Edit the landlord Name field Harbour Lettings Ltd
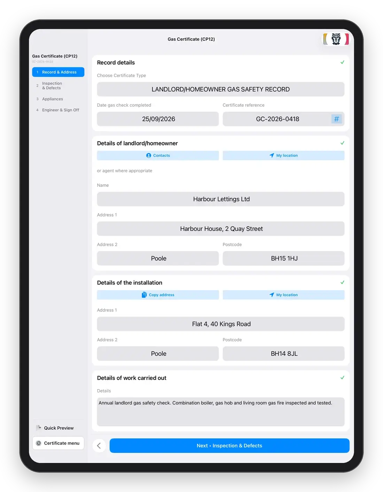This screenshot has width=383, height=492. 221,199
